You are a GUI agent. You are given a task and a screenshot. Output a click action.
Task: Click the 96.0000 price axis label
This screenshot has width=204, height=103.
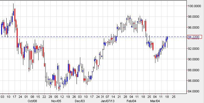[193, 27]
